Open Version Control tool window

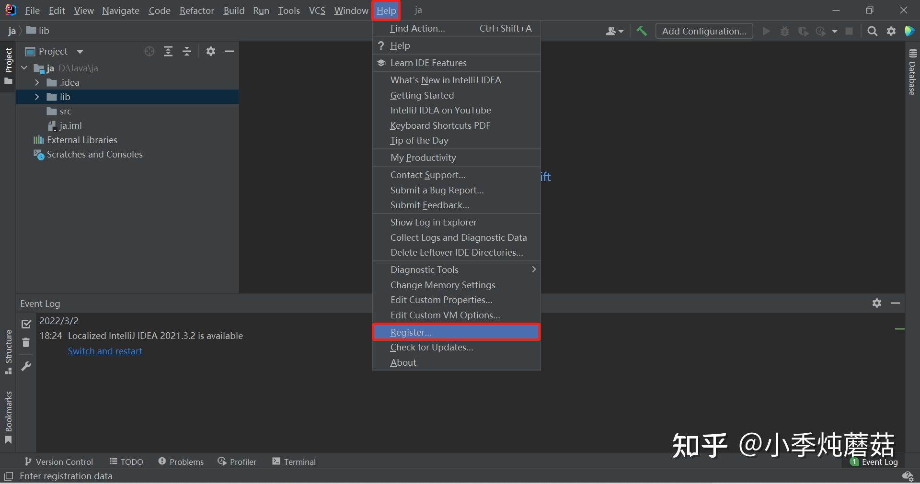click(x=58, y=461)
